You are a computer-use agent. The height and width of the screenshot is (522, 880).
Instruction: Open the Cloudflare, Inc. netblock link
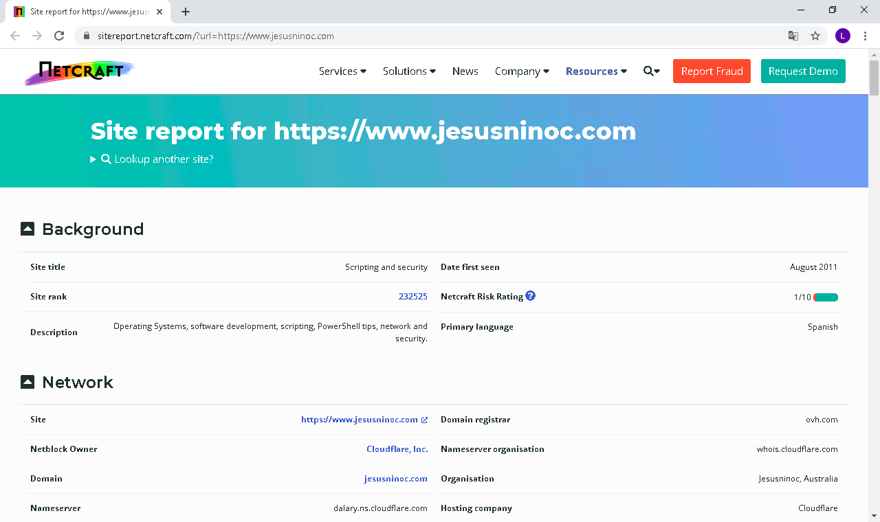coord(397,449)
